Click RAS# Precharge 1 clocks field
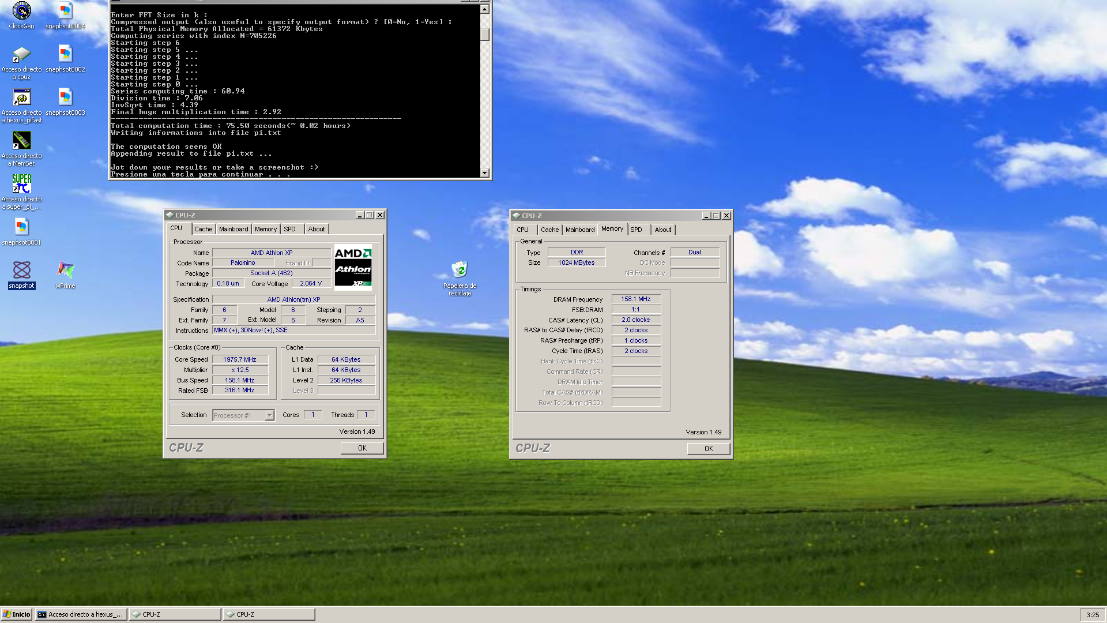 coord(636,340)
